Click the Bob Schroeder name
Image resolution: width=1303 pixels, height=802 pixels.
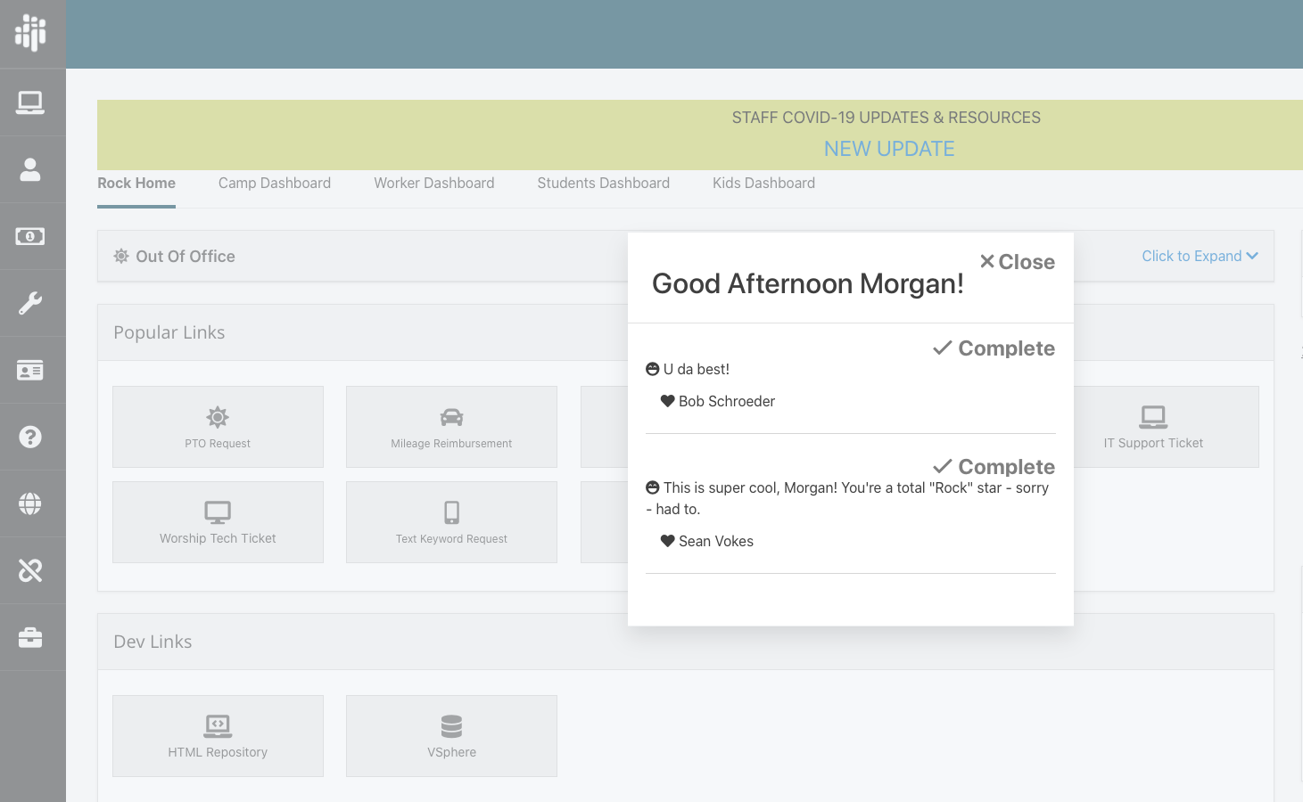click(727, 401)
